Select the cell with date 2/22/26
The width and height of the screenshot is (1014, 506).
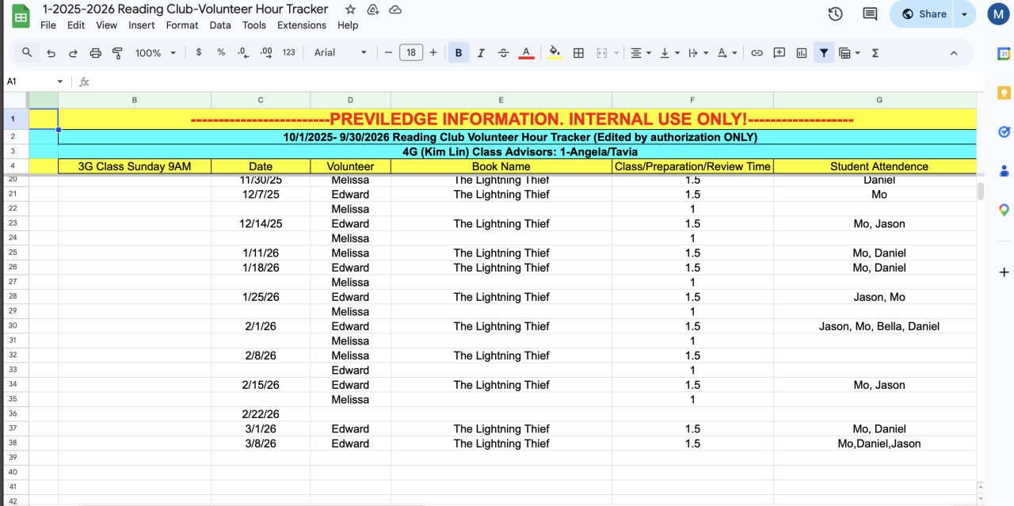pos(261,414)
